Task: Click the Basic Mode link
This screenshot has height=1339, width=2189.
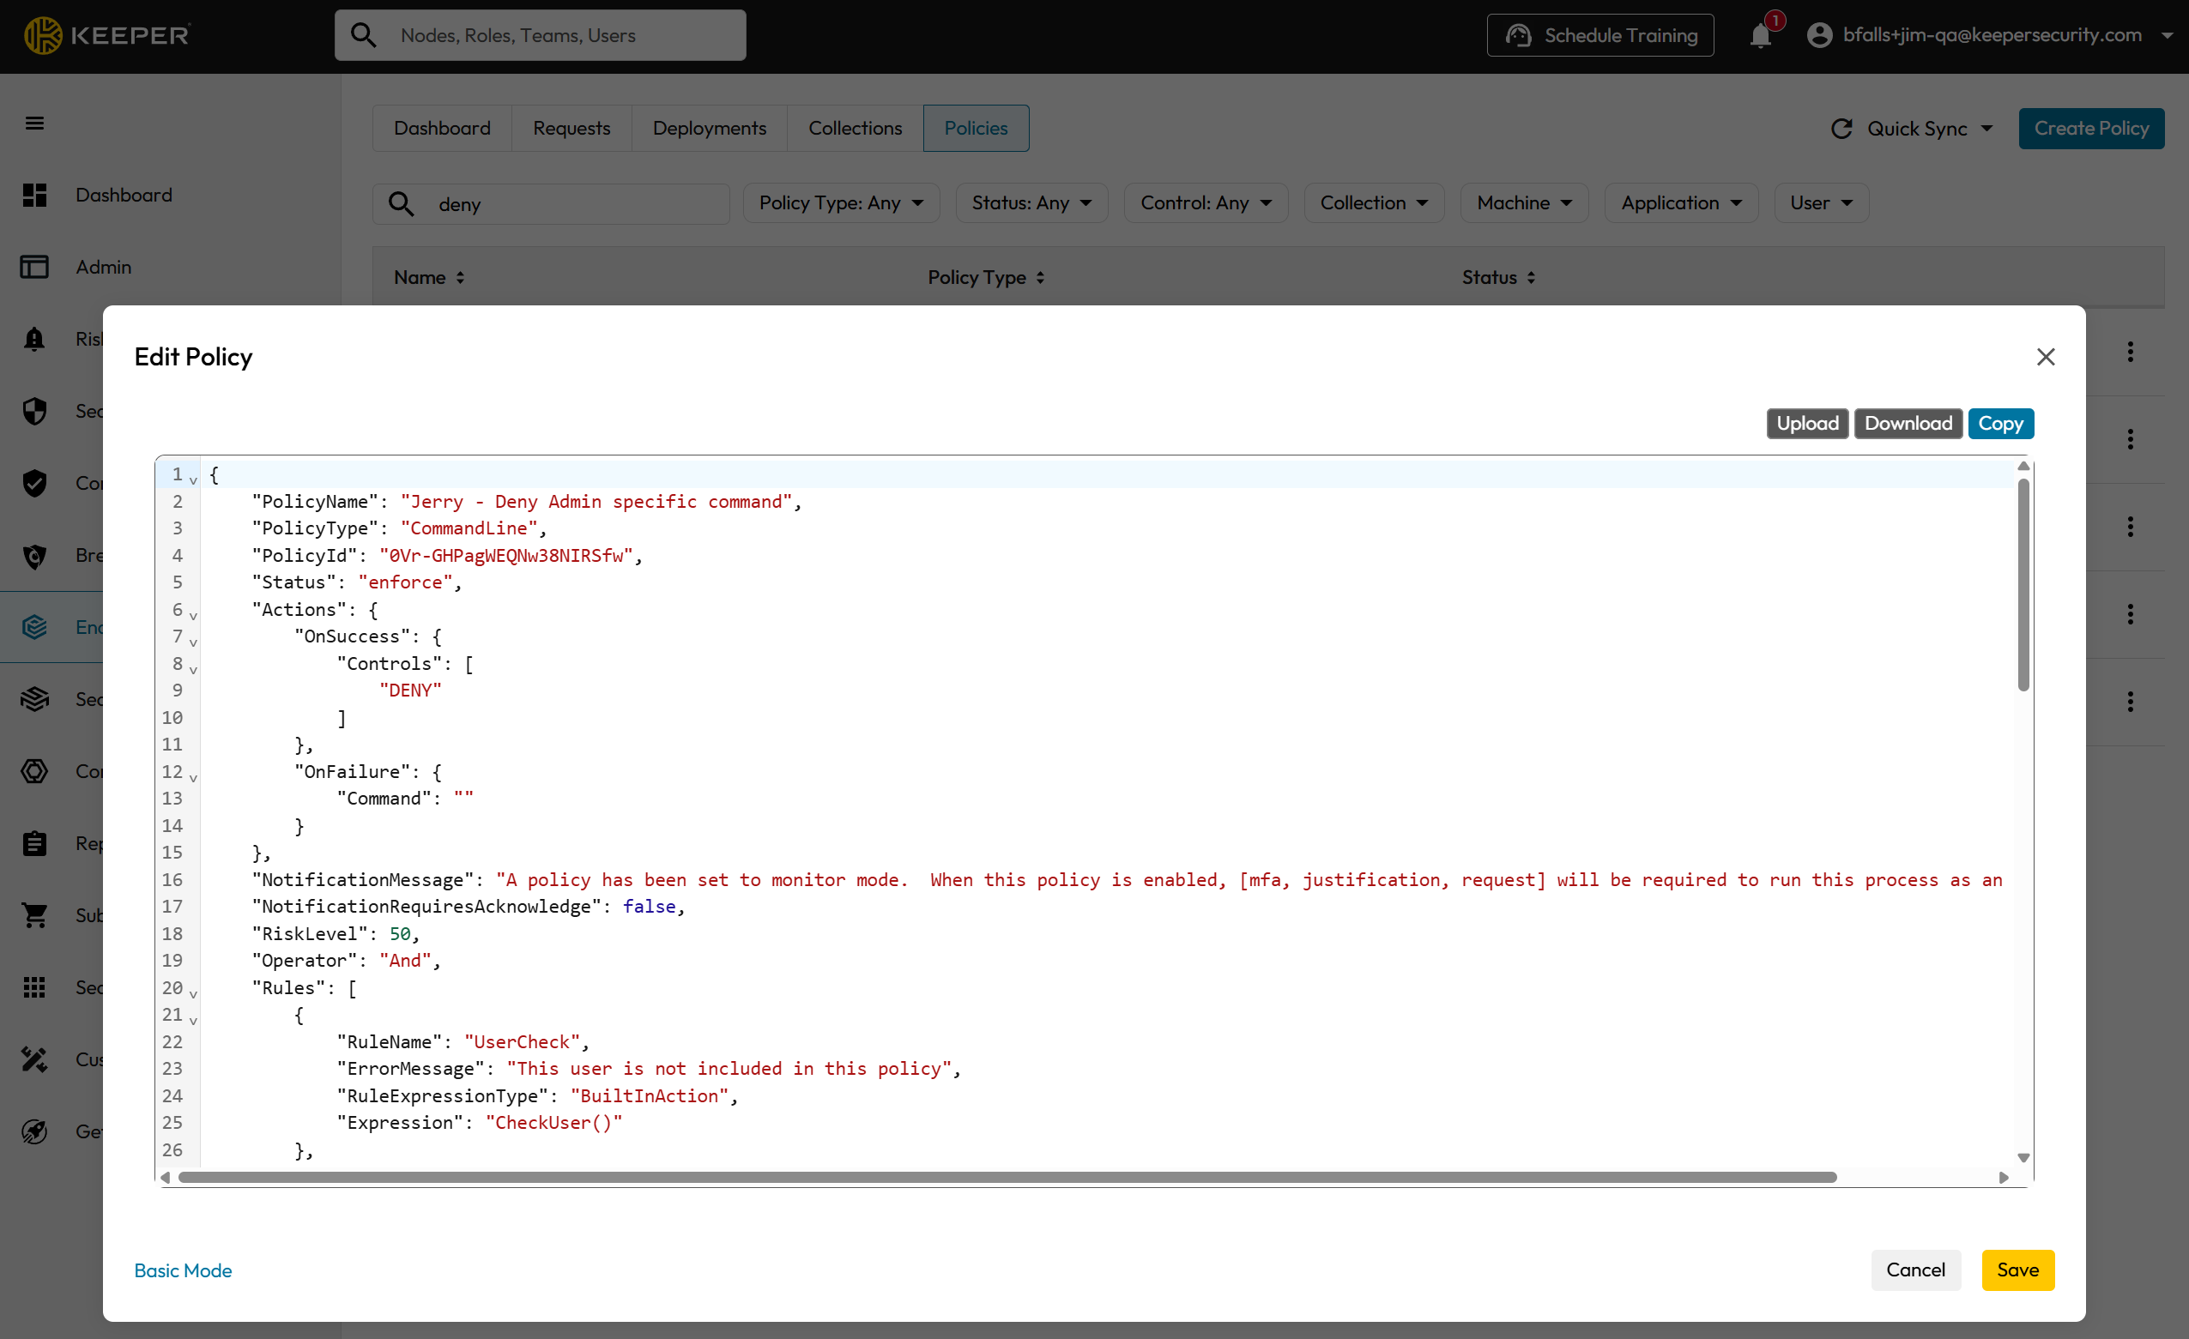Action: click(x=183, y=1270)
